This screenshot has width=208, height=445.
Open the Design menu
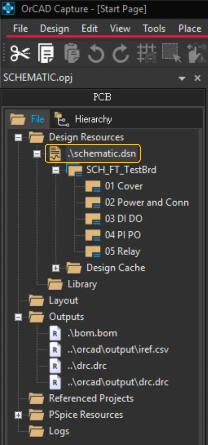click(x=55, y=28)
